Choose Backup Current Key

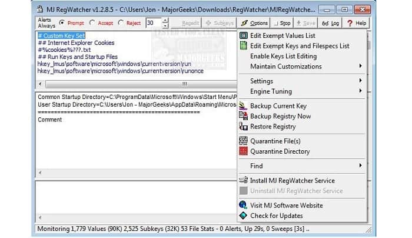pos(302,105)
